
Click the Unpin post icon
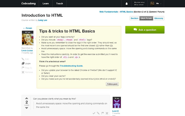[x=23, y=63]
